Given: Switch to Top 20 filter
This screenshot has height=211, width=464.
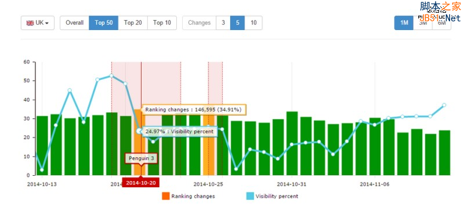Looking at the screenshot, I should tap(133, 23).
